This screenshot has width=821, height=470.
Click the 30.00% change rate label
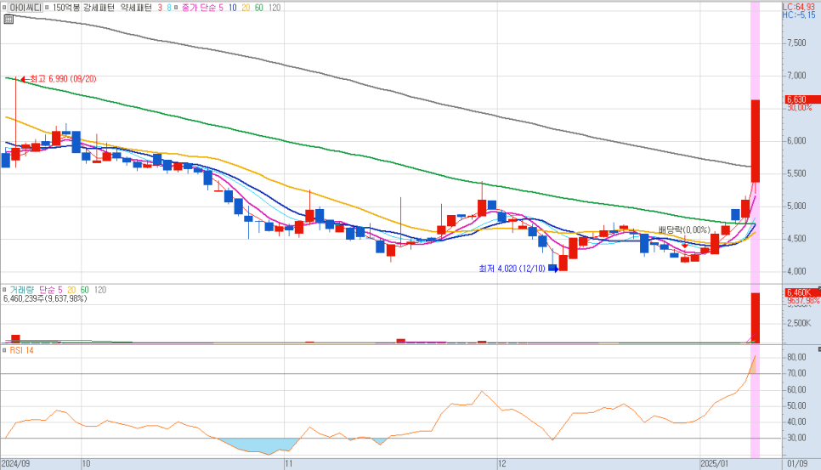pyautogui.click(x=800, y=107)
